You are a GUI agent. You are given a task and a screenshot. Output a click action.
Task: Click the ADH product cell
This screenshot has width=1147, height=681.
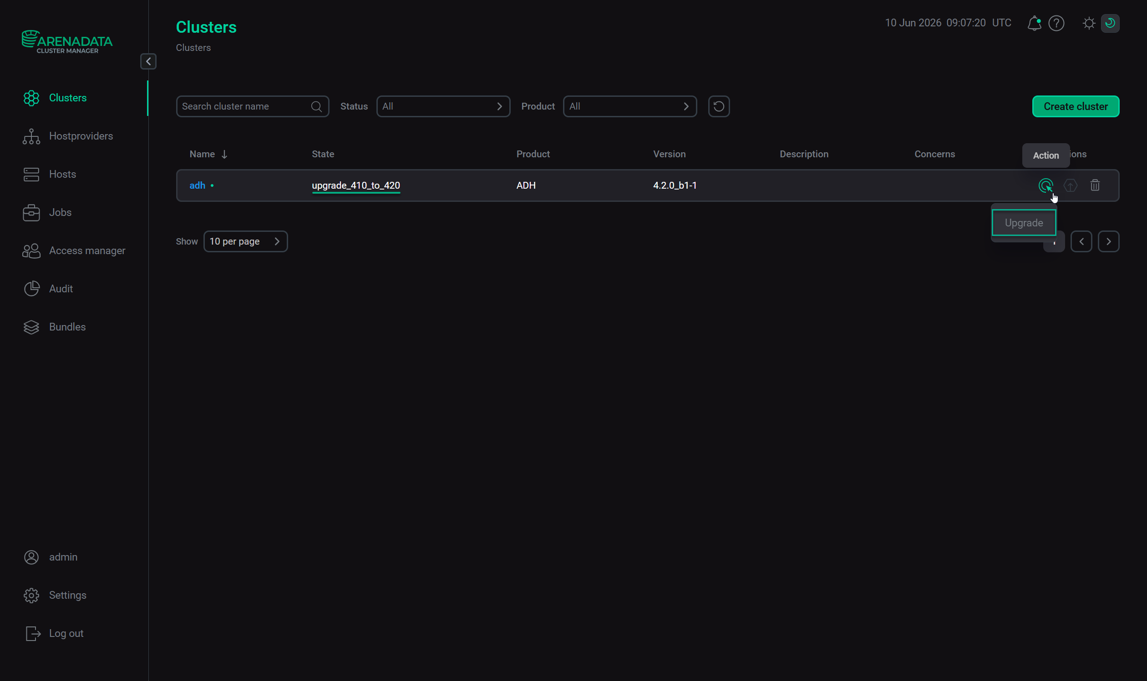(526, 185)
